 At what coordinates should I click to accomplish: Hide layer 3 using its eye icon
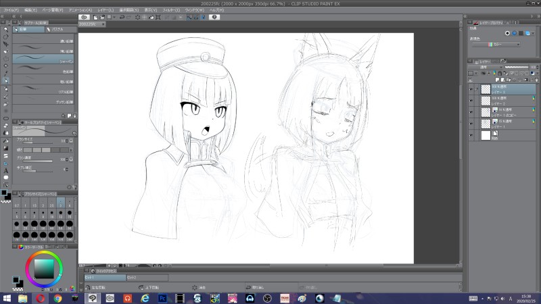(471, 88)
